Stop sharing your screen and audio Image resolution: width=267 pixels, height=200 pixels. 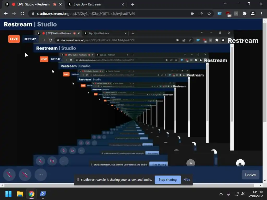168,180
